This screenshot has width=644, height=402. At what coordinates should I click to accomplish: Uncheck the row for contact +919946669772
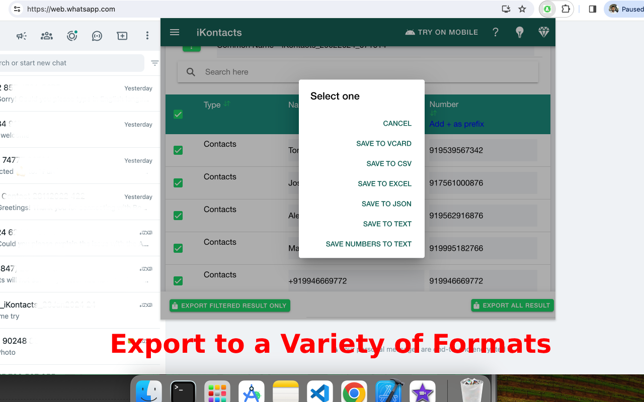click(178, 280)
